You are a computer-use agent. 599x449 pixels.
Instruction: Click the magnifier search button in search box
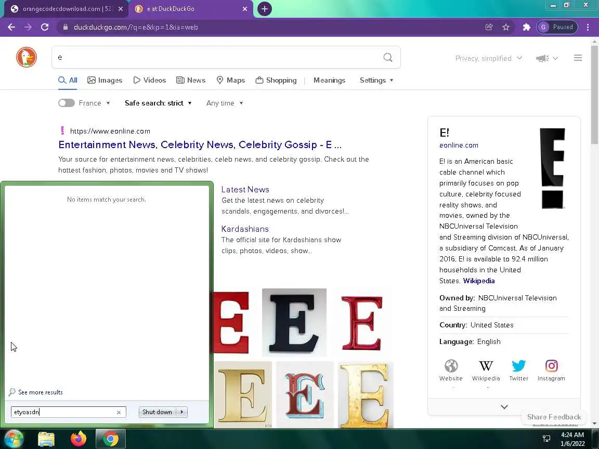coord(388,57)
